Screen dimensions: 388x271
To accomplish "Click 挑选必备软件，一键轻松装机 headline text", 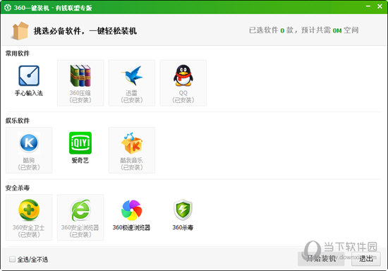I will (x=85, y=31).
